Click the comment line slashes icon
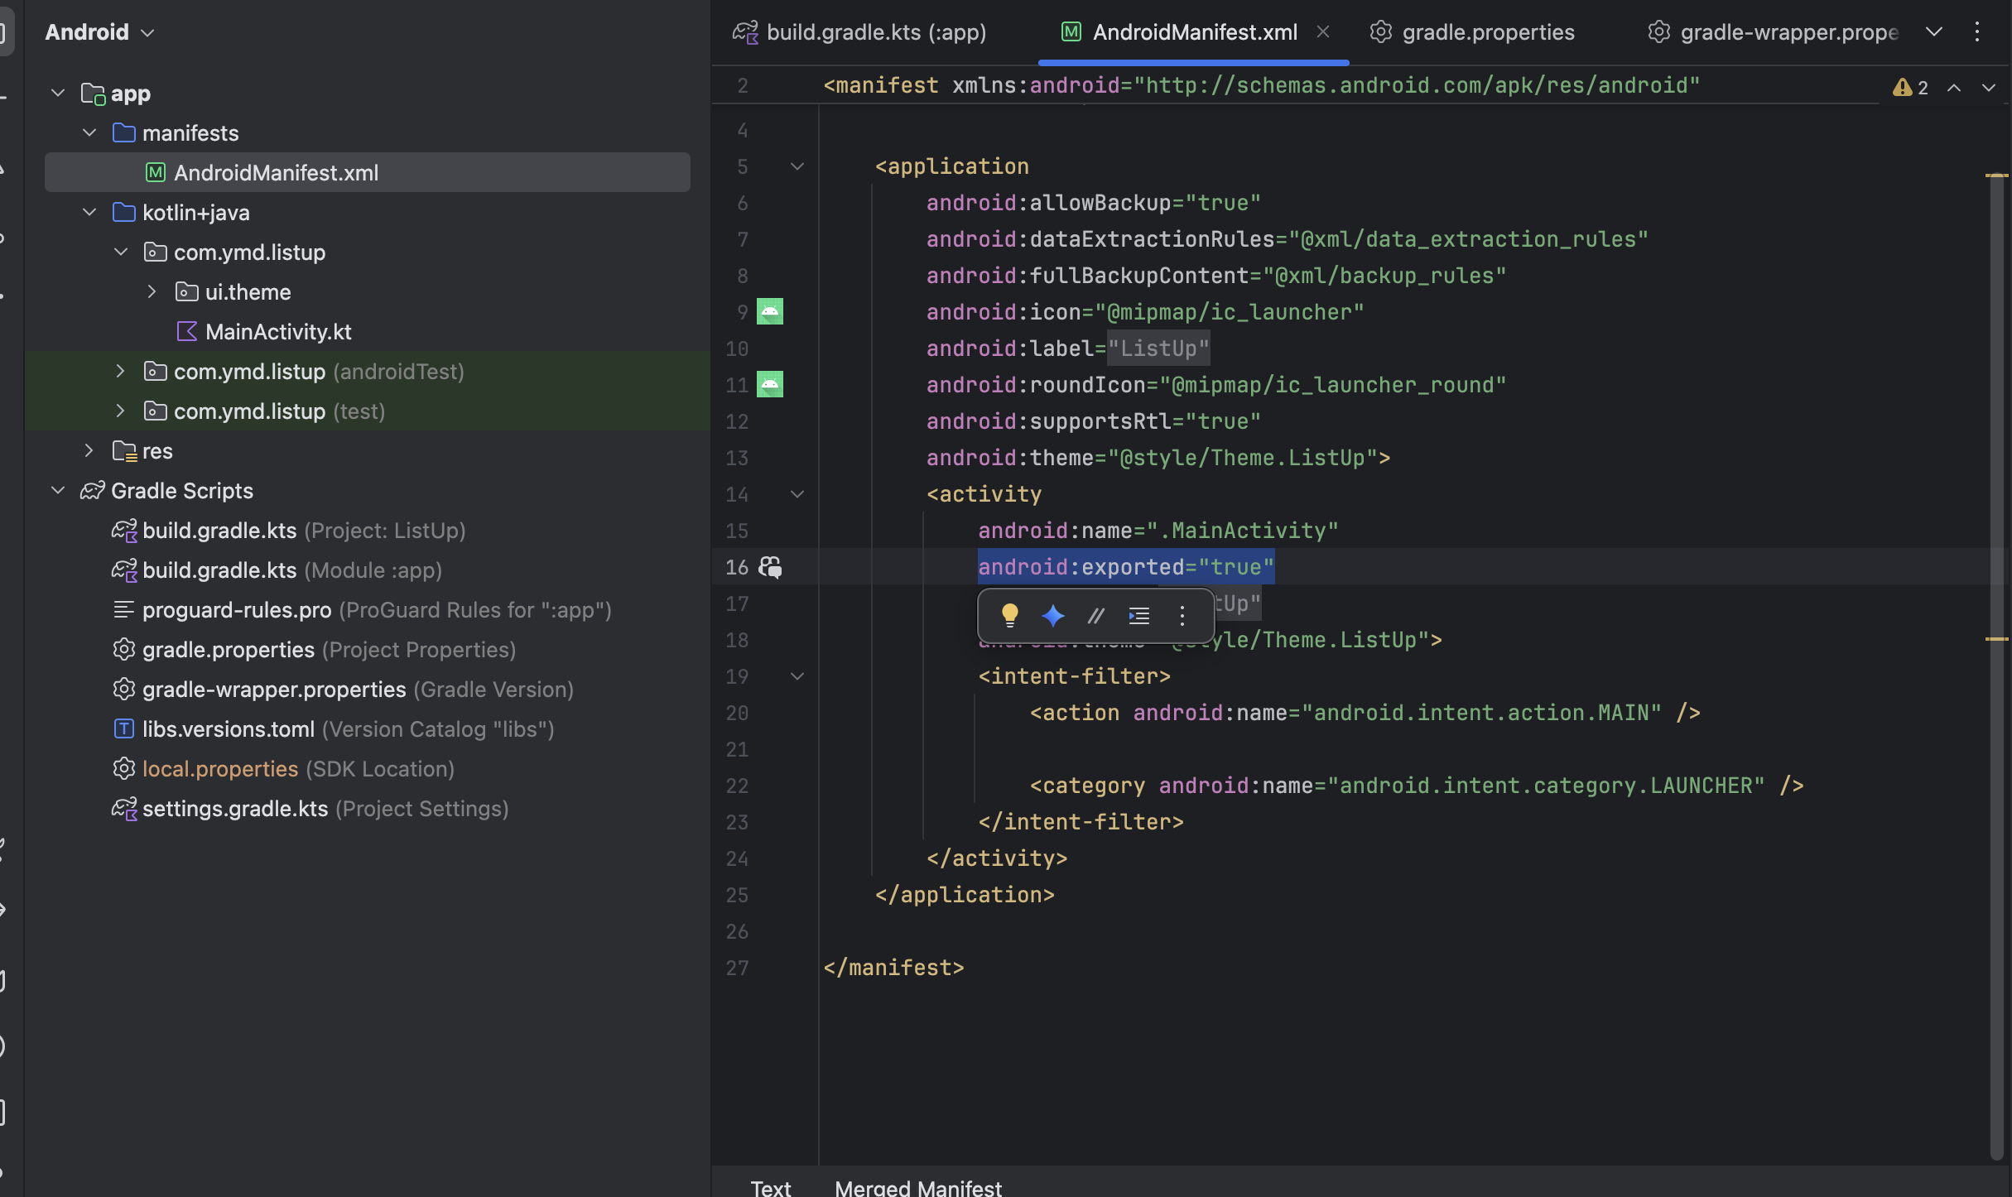Image resolution: width=2012 pixels, height=1197 pixels. [1096, 615]
